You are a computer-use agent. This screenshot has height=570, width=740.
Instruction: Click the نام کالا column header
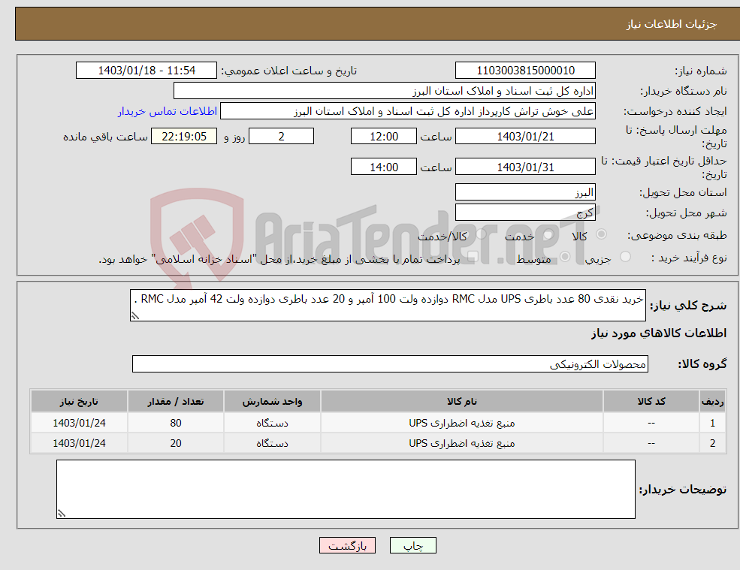[x=462, y=401]
